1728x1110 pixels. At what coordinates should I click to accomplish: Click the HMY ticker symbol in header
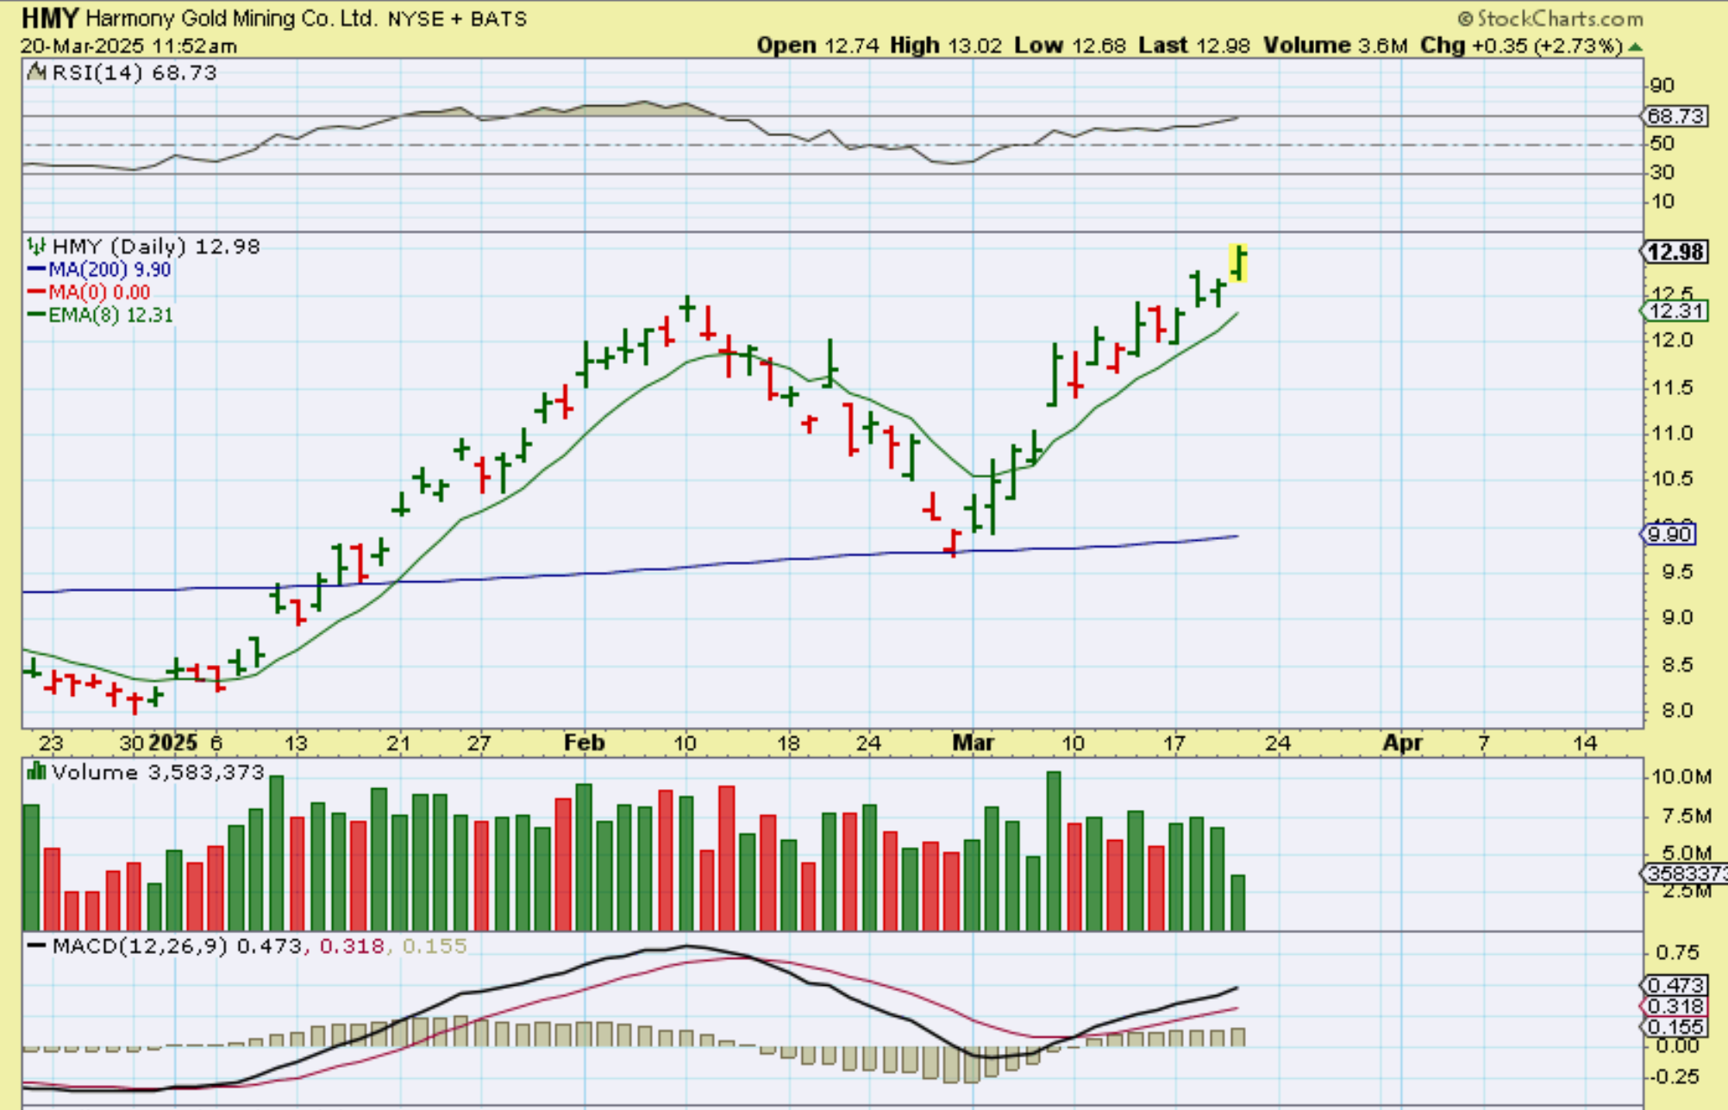[x=49, y=18]
